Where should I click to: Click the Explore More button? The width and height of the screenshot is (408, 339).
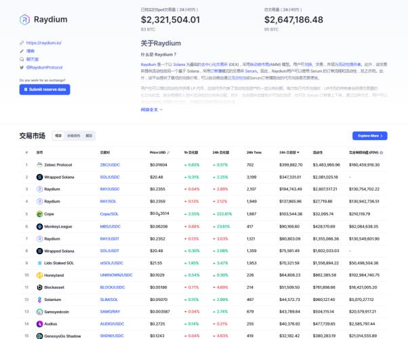click(370, 136)
